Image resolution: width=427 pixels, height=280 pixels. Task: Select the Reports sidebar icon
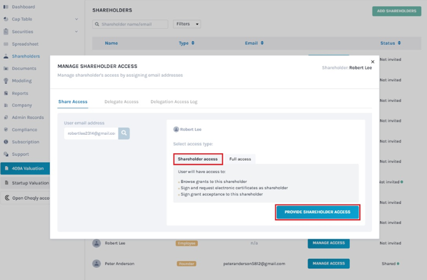(x=6, y=93)
